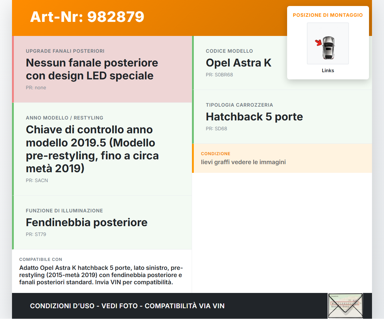Click the Art-Nr: 982879 title
This screenshot has width=384, height=319.
[x=87, y=17]
